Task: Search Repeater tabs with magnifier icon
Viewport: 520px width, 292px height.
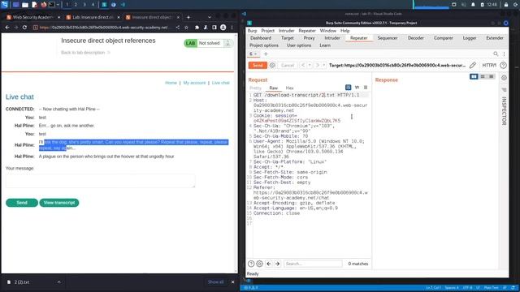Action: click(496, 54)
